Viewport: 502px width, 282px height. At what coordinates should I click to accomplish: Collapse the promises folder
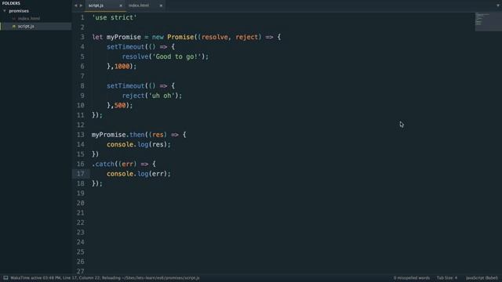[x=5, y=11]
